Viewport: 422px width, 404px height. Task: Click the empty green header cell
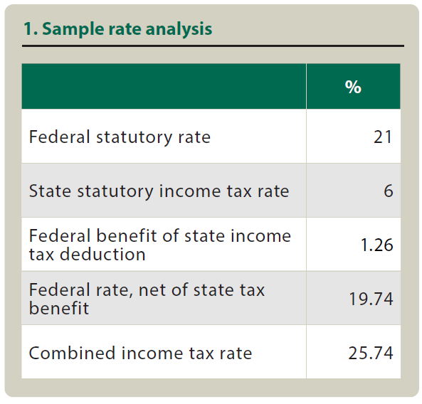[164, 86]
